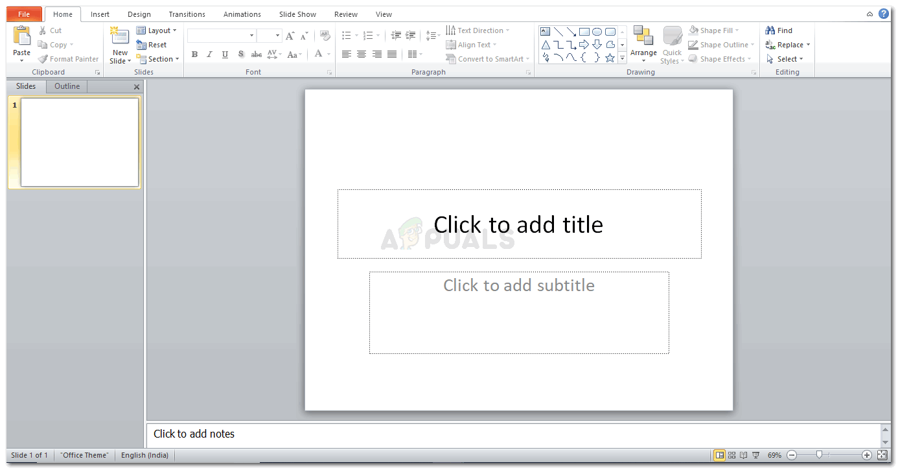Select the 5-Point Star shape

pos(610,58)
